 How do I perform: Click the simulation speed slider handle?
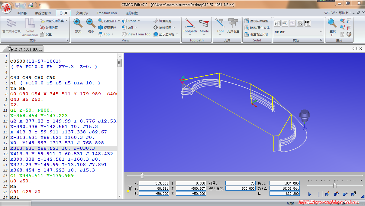(335, 185)
